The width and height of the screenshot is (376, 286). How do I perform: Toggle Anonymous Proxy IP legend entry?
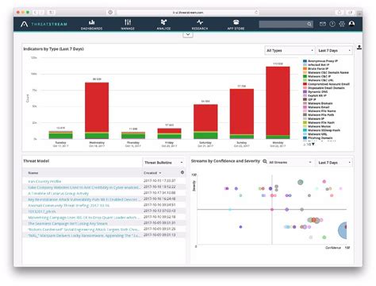point(320,61)
